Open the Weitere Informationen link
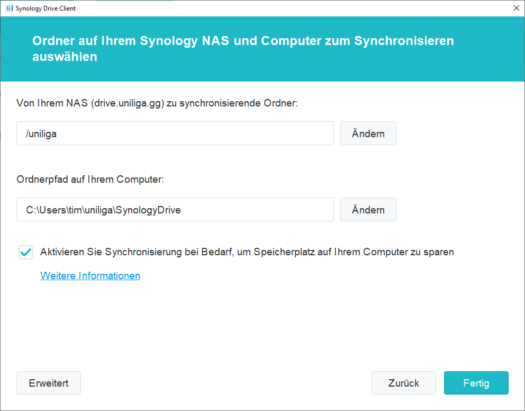This screenshot has width=525, height=411. click(x=90, y=275)
